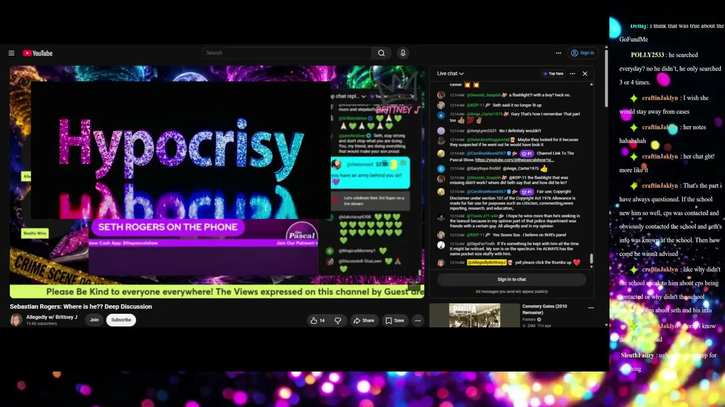Open the YouTube hamburger guide menu

(x=11, y=53)
